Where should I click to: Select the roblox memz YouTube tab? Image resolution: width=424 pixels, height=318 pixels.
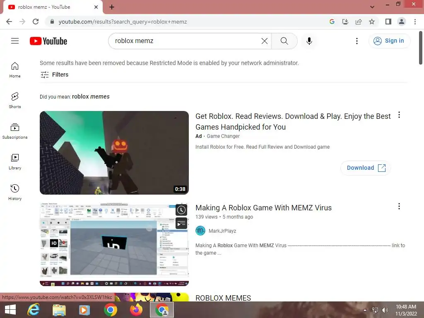pyautogui.click(x=53, y=7)
